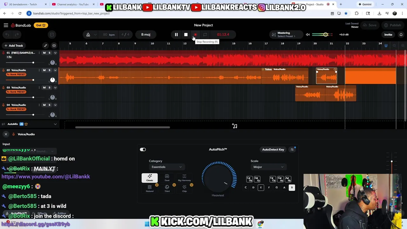This screenshot has width=407, height=229.
Task: Select the Big Harmony effect
Action: pyautogui.click(x=184, y=178)
